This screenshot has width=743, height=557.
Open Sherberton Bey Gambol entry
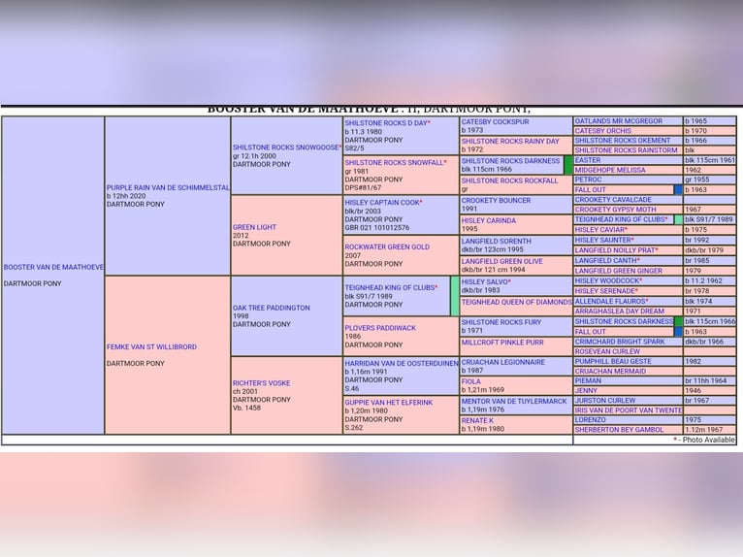[619, 429]
